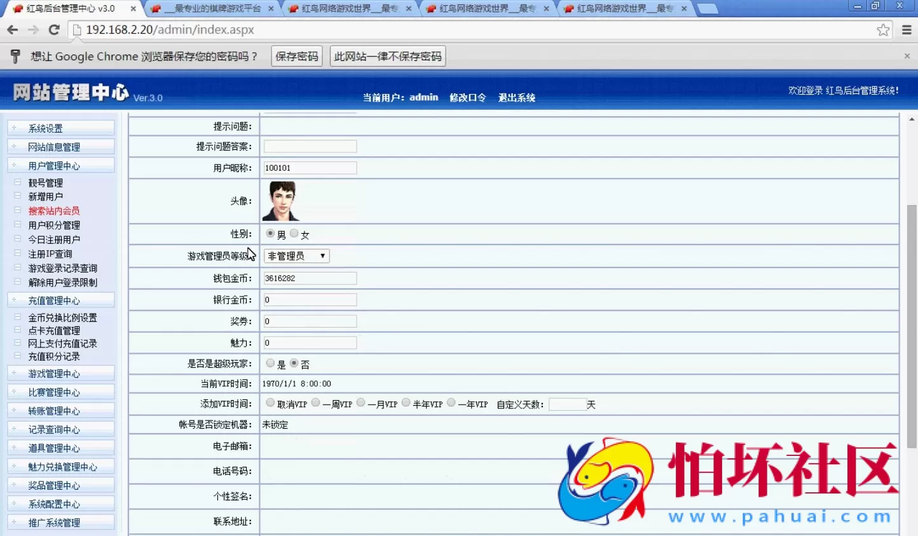Click the 钱包金币 input field
This screenshot has width=918, height=536.
click(310, 278)
